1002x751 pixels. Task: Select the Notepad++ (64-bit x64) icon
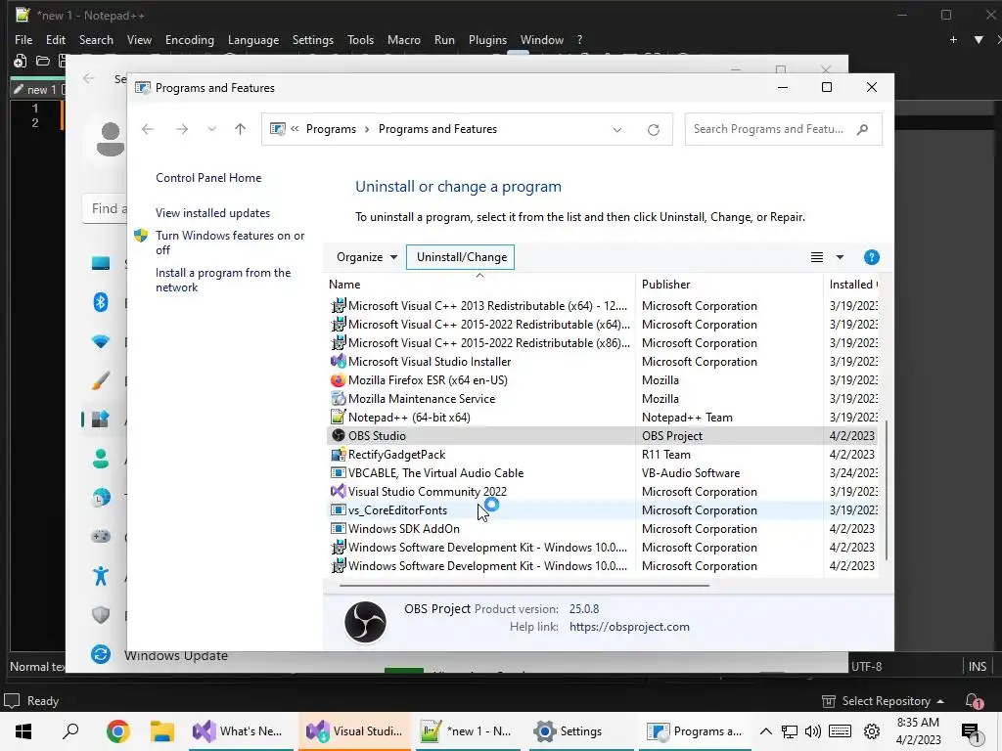coord(338,417)
